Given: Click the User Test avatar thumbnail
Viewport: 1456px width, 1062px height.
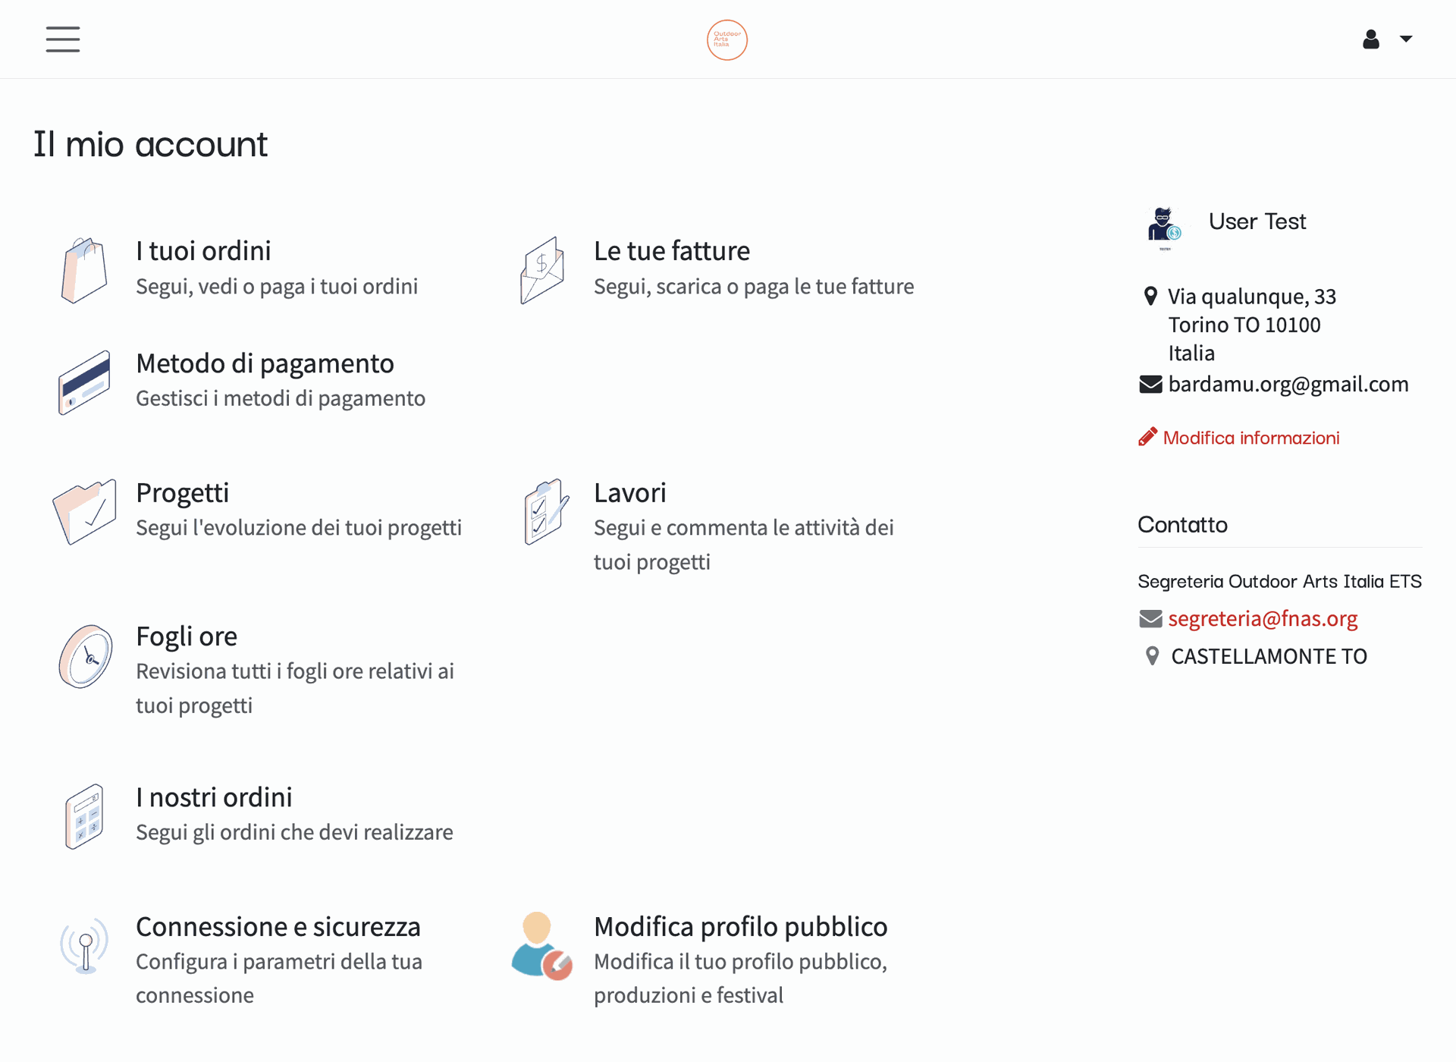Looking at the screenshot, I should coord(1164,227).
